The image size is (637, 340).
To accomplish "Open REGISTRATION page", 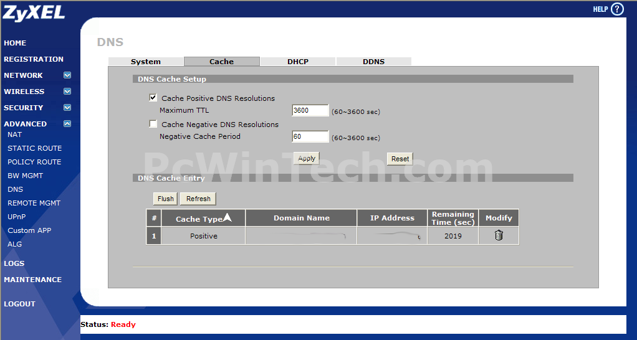I will coord(34,59).
